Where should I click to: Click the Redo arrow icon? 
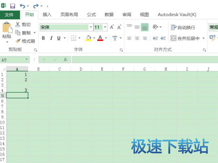[36, 6]
